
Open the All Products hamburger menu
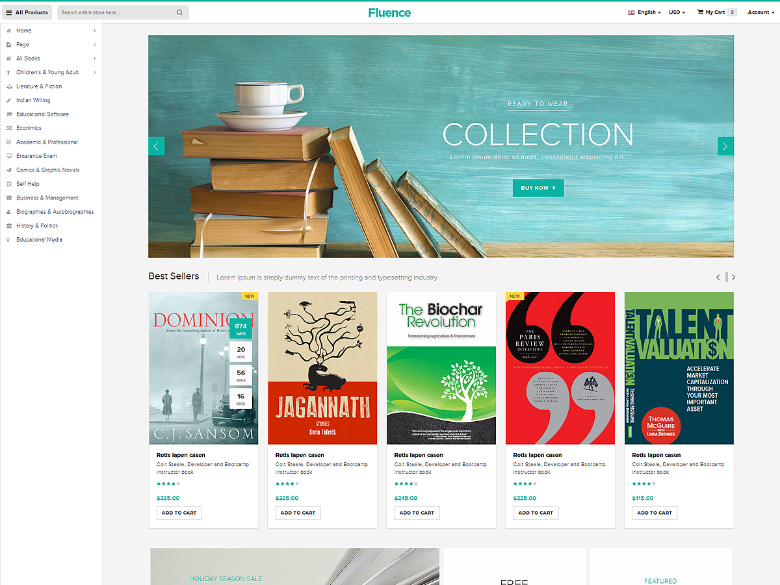pyautogui.click(x=27, y=12)
